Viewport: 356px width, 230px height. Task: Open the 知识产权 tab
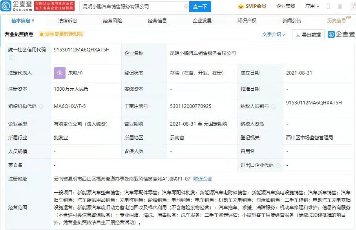tap(247, 20)
